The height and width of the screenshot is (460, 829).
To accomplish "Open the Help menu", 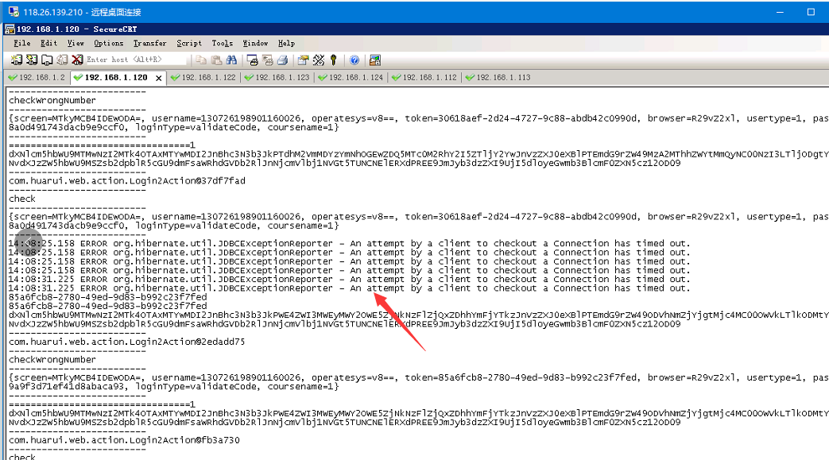I will 286,44.
